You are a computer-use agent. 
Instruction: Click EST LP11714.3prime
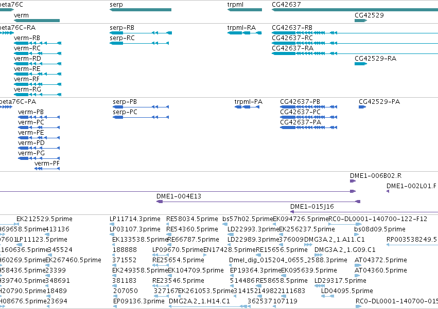135,219
